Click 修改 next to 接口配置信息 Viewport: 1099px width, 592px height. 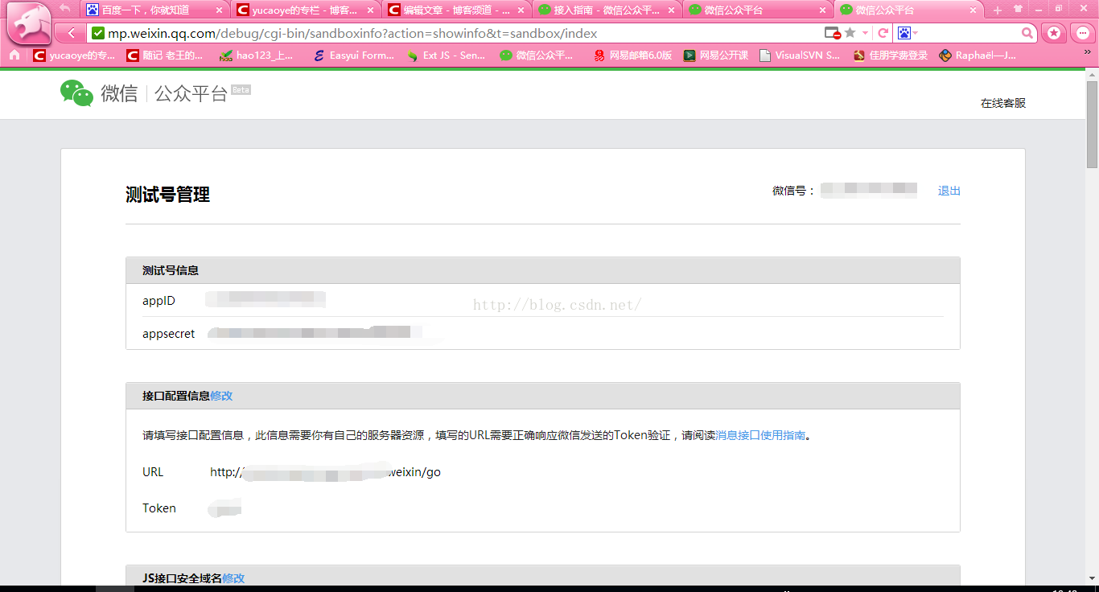click(221, 396)
